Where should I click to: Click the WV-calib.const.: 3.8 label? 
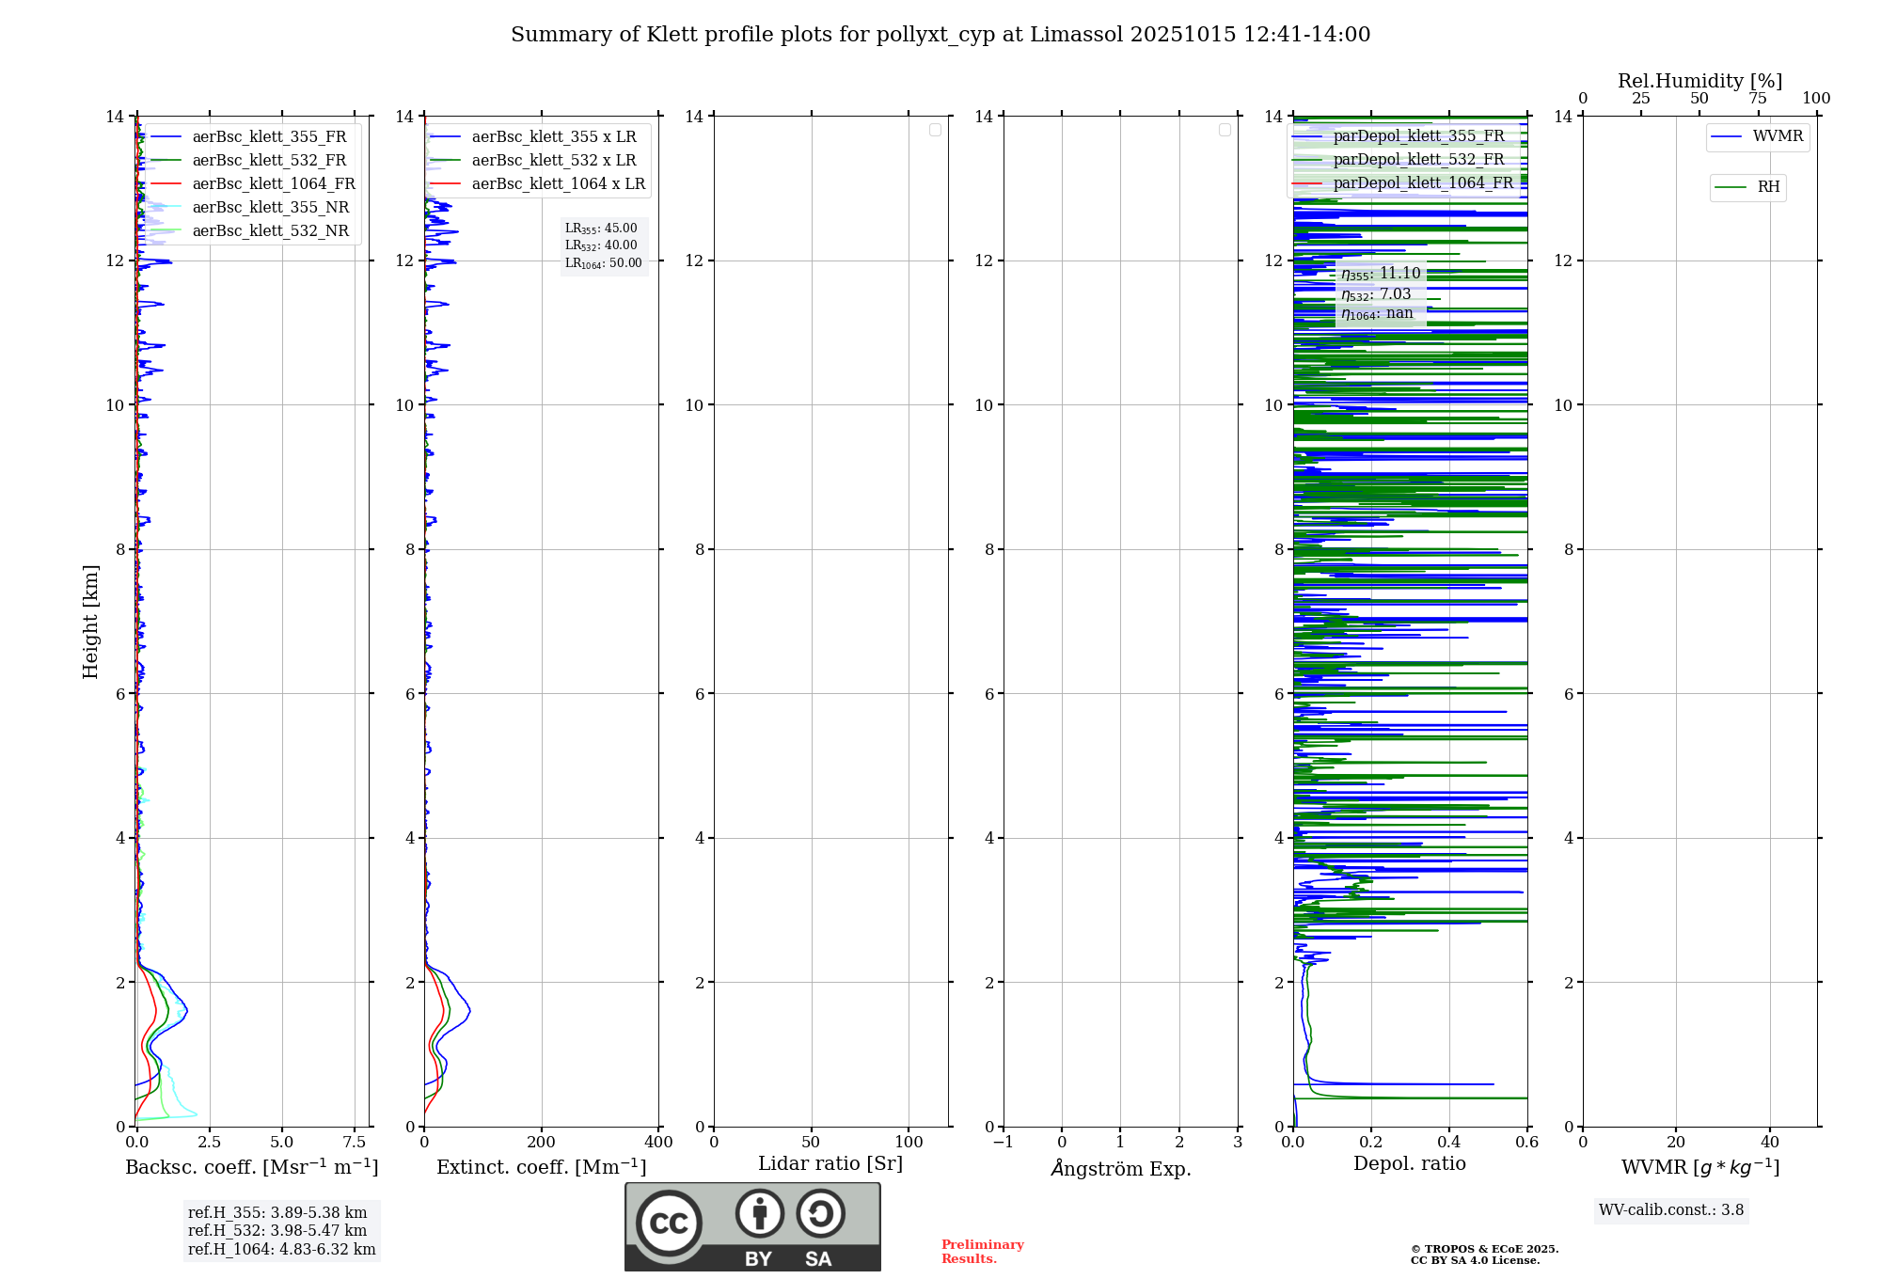(1670, 1209)
